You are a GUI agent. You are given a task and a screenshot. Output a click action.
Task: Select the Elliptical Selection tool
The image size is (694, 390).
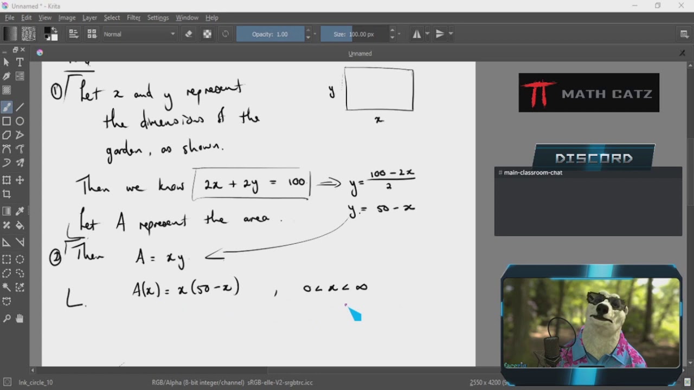(20, 259)
